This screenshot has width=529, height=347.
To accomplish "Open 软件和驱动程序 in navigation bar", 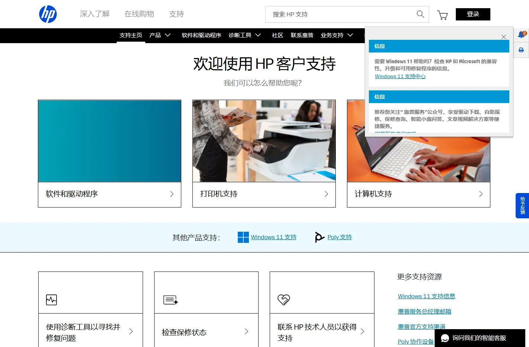I will tap(201, 35).
